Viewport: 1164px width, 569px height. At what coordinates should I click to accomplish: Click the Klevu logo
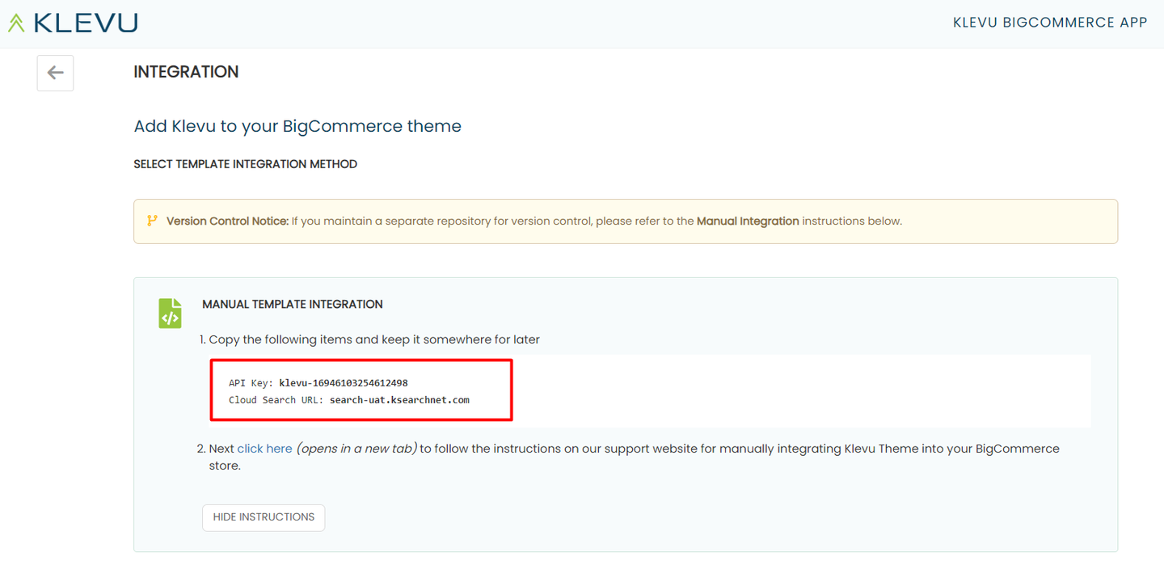[x=73, y=23]
